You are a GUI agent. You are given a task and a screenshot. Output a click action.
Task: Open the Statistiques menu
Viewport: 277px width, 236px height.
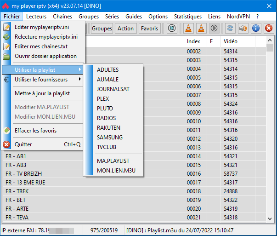point(188,17)
